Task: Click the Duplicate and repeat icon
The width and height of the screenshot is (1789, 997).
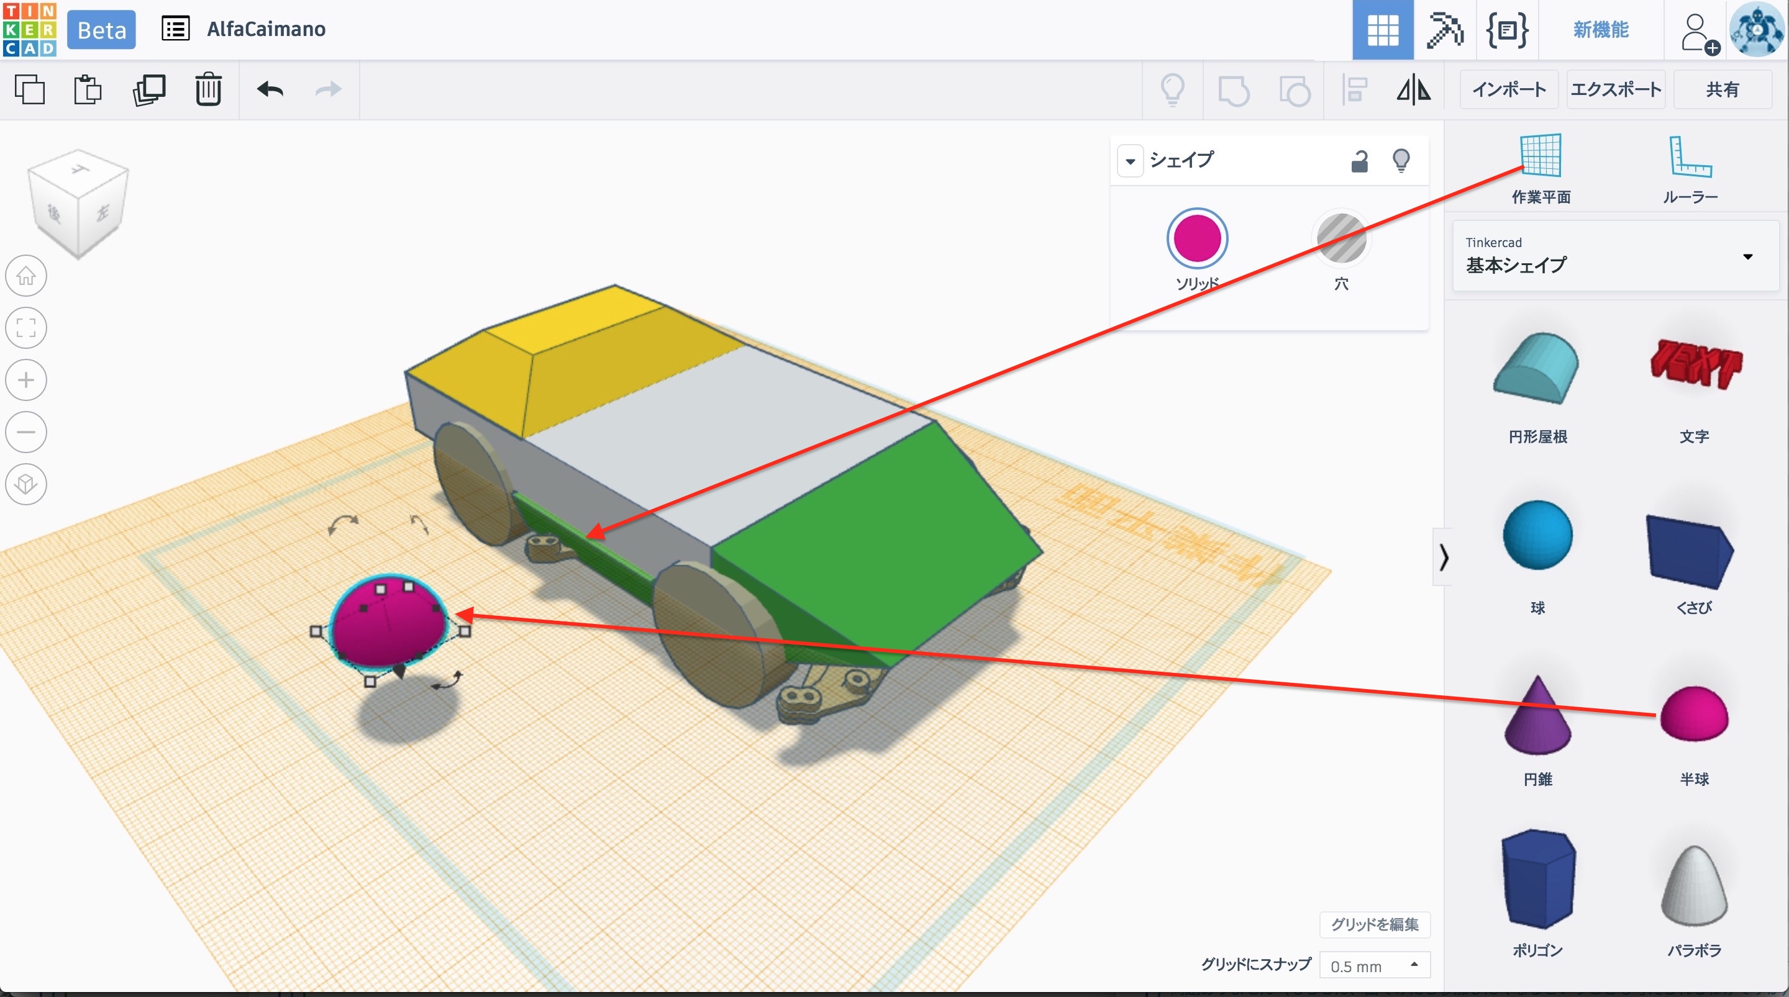Action: pos(148,89)
